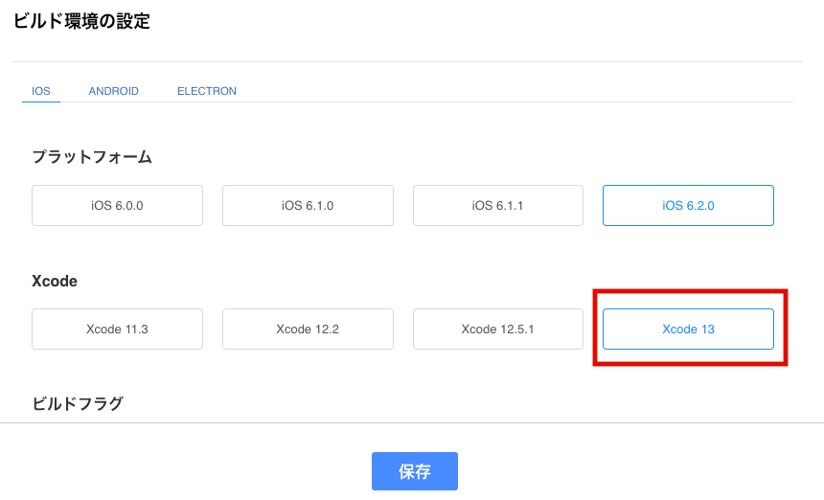Select the IOS tab
This screenshot has width=824, height=500.
pos(41,91)
